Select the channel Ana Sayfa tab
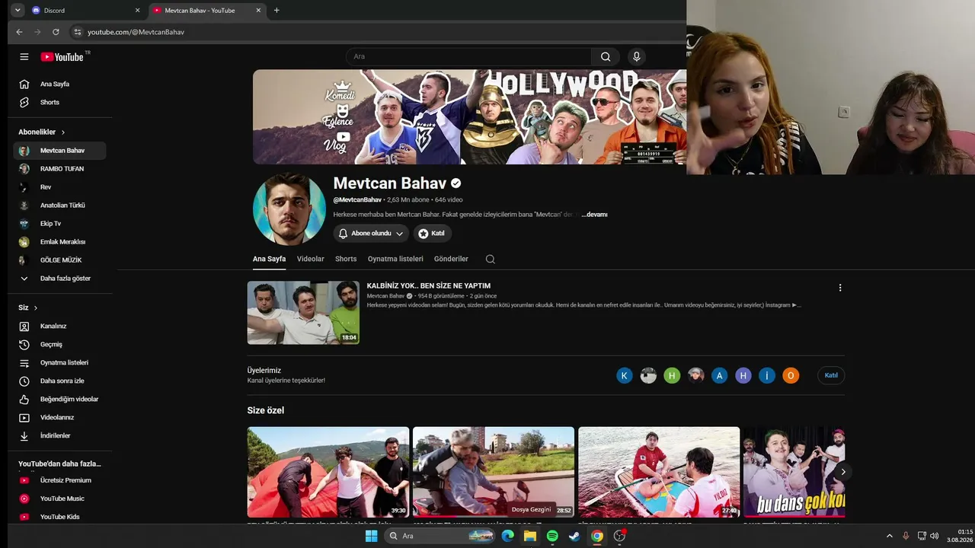The image size is (975, 548). point(269,259)
